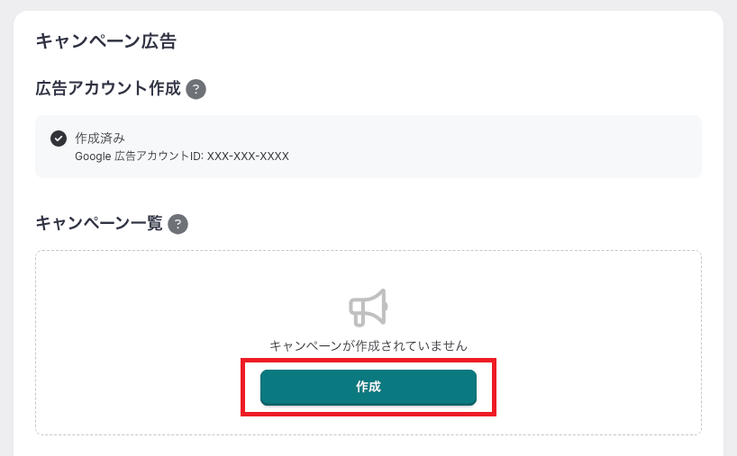Click the megaphone icon in empty campaign list
This screenshot has width=737, height=456.
click(x=368, y=308)
